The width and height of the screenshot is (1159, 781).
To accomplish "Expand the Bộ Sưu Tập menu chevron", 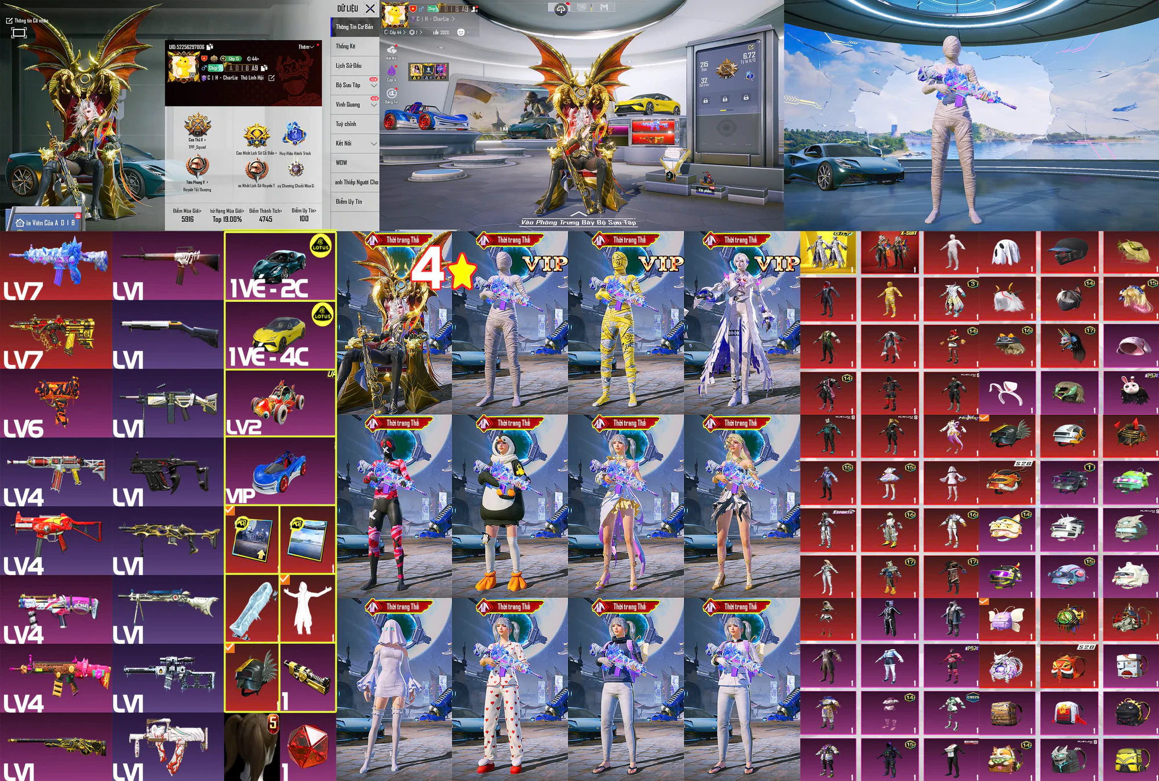I will click(374, 86).
